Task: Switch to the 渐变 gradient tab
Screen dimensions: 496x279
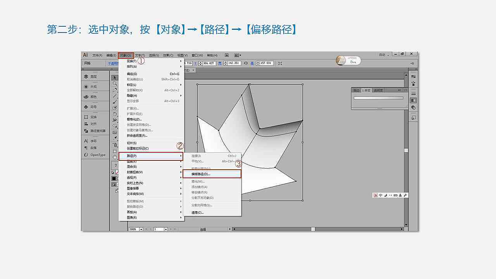Action: pos(366,90)
